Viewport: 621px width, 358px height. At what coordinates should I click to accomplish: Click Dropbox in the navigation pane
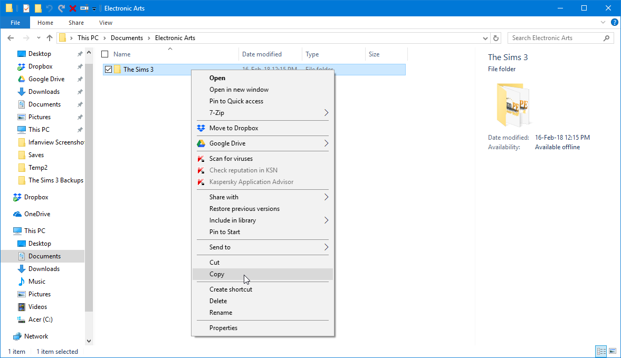click(x=36, y=197)
